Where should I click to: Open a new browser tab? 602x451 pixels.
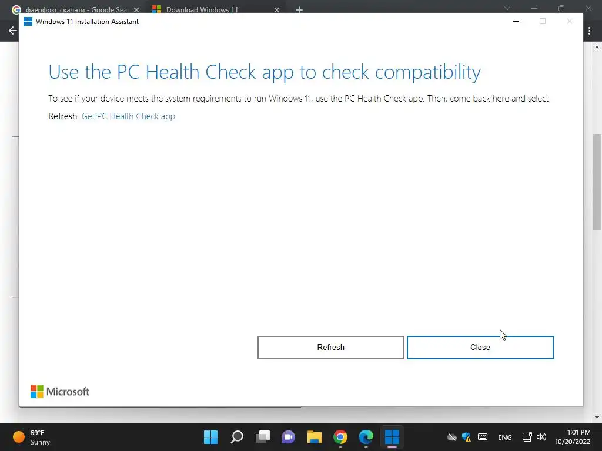299,10
